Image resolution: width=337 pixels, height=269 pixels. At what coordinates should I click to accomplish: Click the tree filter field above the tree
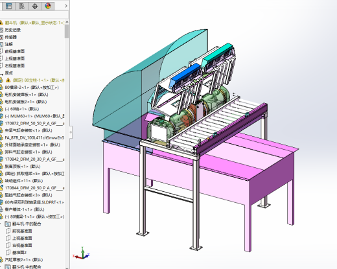click(x=34, y=15)
